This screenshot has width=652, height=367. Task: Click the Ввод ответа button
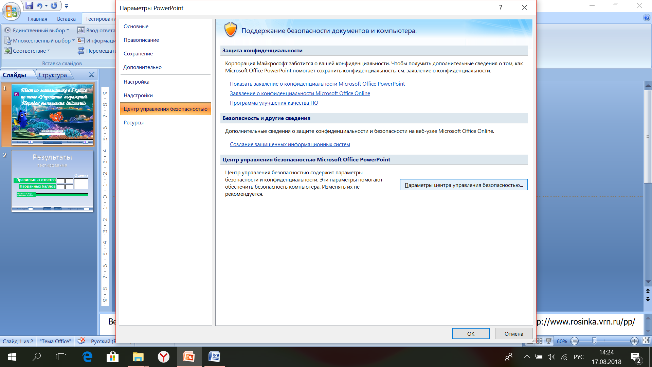pyautogui.click(x=96, y=30)
